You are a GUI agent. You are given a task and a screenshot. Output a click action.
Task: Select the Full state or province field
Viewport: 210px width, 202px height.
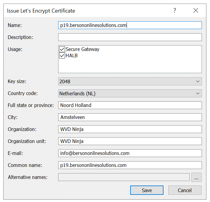point(130,105)
